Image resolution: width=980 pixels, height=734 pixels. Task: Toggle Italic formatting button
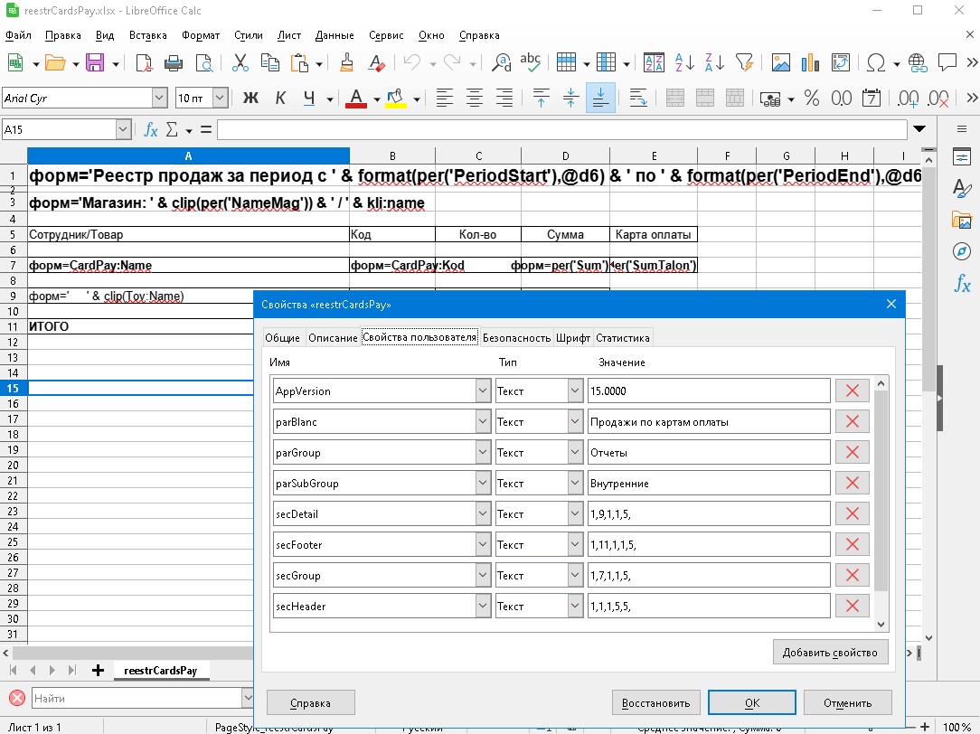pyautogui.click(x=280, y=98)
